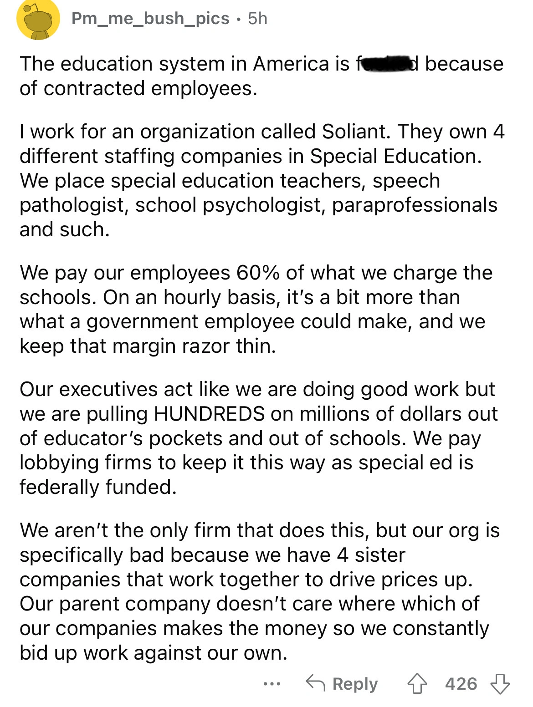533x707 pixels.
Task: Click the Reply text label
Action: tap(355, 684)
